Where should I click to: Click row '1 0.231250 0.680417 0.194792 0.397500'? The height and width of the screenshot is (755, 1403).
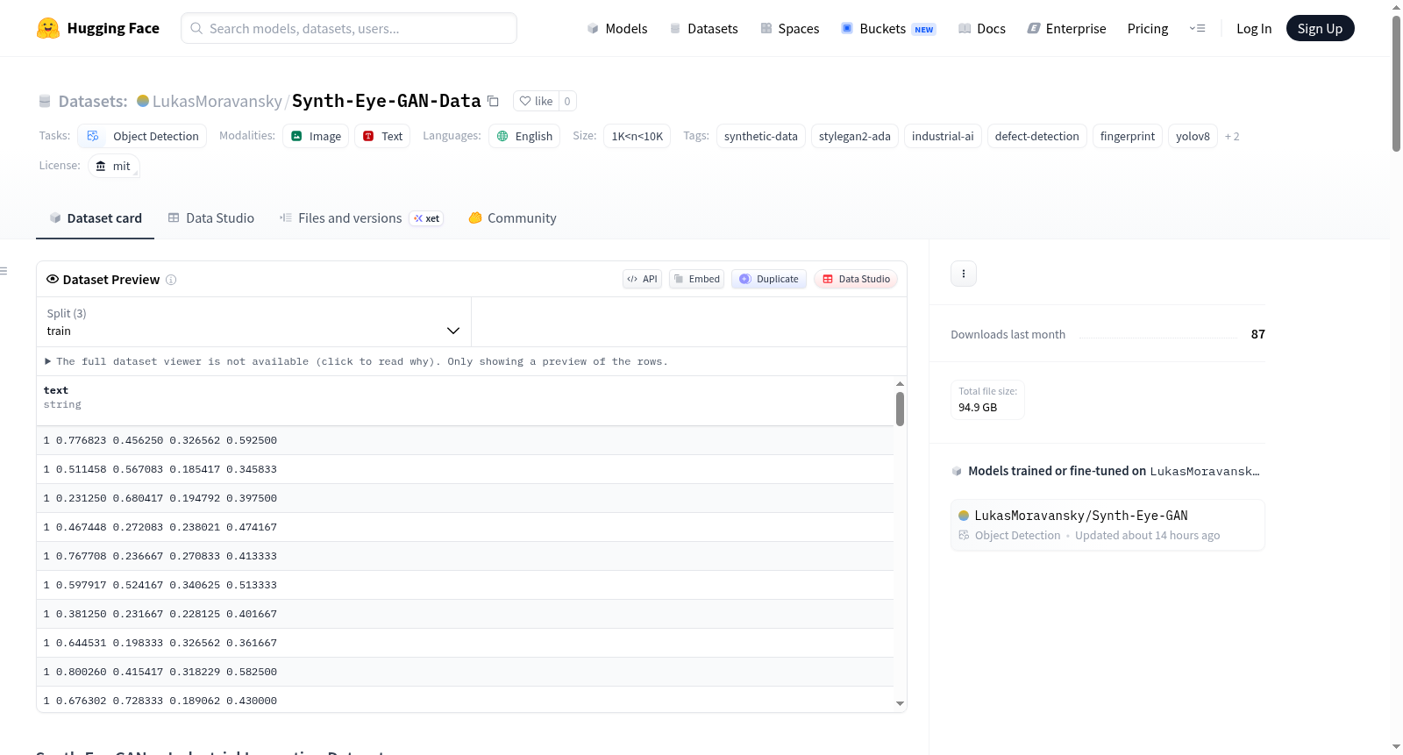pyautogui.click(x=465, y=498)
